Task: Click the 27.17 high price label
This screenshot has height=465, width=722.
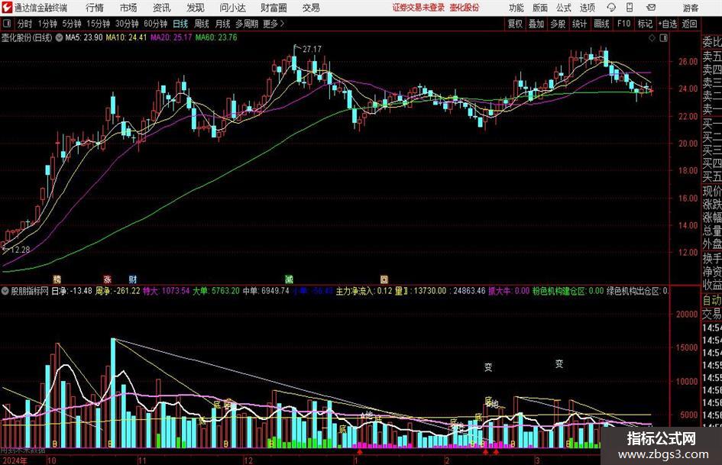Action: 312,49
